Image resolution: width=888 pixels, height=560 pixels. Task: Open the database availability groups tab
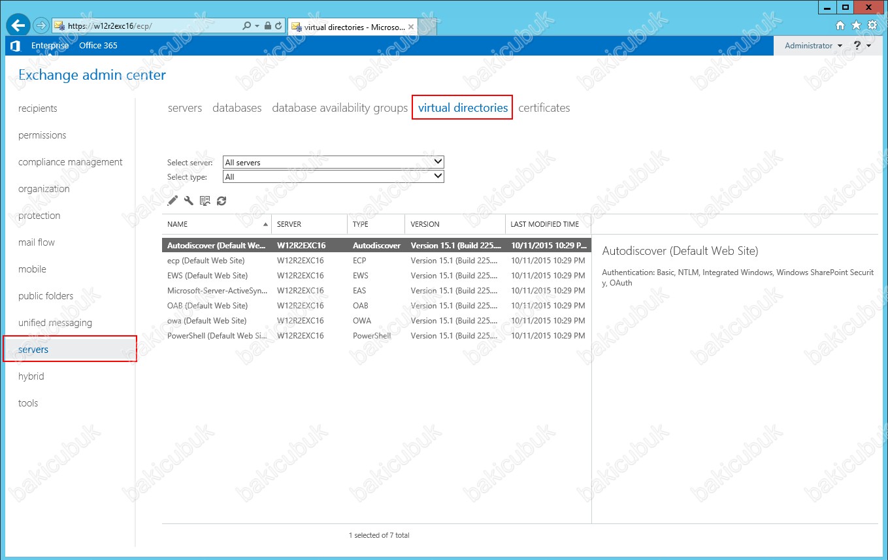point(340,108)
